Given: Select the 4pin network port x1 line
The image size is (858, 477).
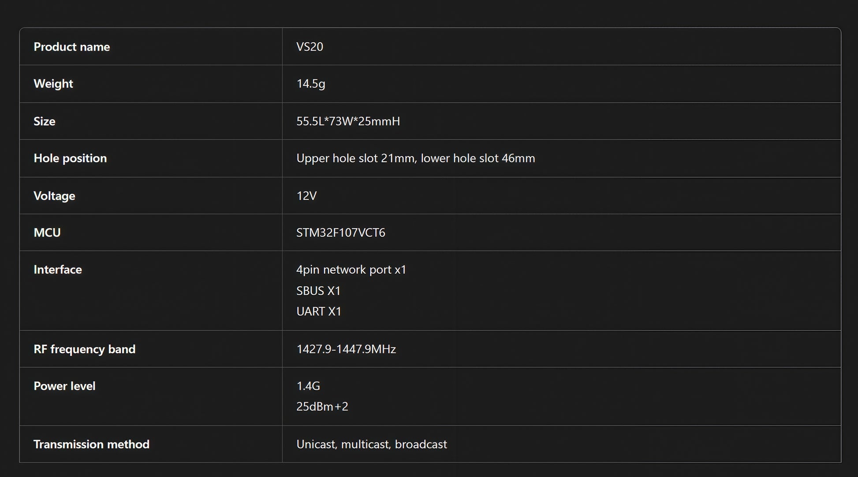Looking at the screenshot, I should point(351,270).
